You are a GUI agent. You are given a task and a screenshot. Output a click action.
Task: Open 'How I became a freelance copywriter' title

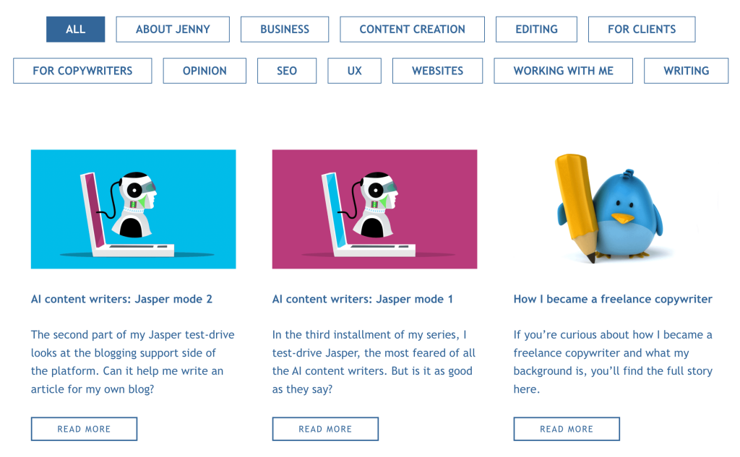pos(613,299)
